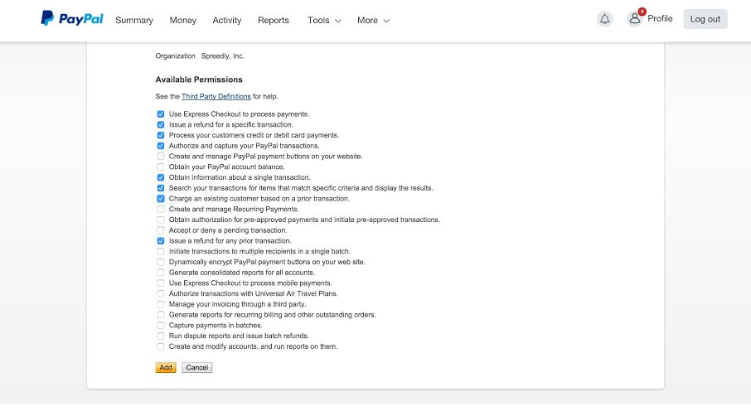Check Accept or deny a pending transaction
The height and width of the screenshot is (411, 751).
click(160, 230)
